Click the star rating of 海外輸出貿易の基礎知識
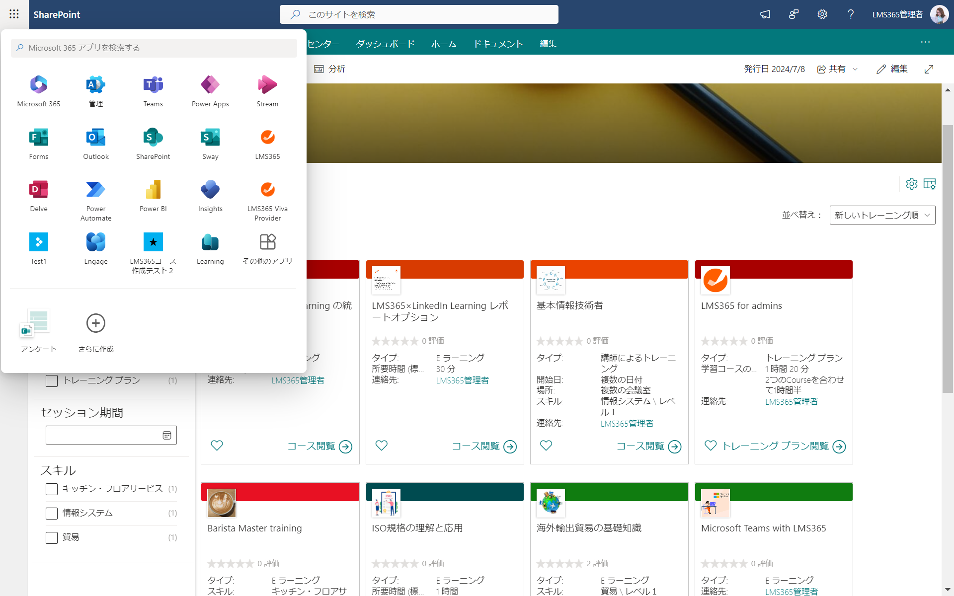This screenshot has width=954, height=596. (x=559, y=564)
